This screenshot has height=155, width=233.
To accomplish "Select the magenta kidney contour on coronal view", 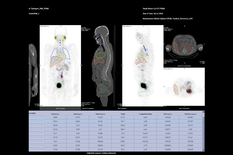I will pyautogui.click(x=62, y=76).
